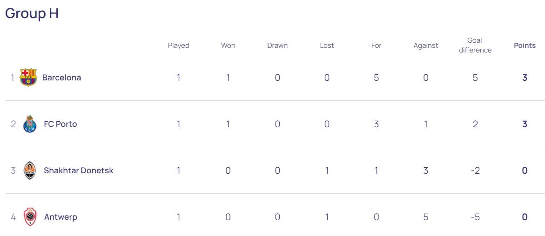Click the Lost column header
Image resolution: width=545 pixels, height=236 pixels.
click(327, 46)
